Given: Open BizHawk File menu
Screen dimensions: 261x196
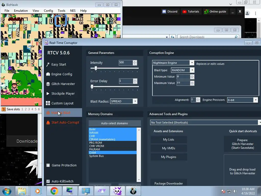Looking at the screenshot, I should tap(7, 11).
